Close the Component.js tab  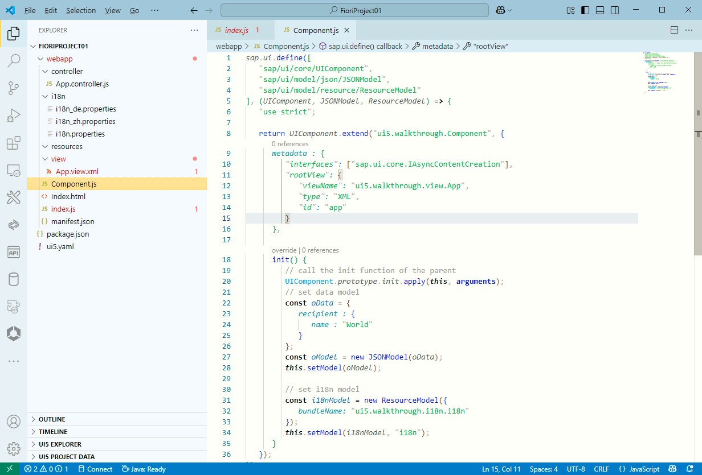point(347,30)
